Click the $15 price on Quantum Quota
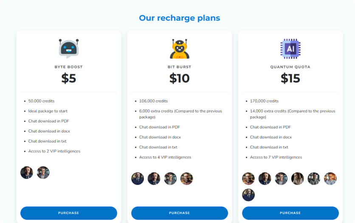 pos(290,78)
